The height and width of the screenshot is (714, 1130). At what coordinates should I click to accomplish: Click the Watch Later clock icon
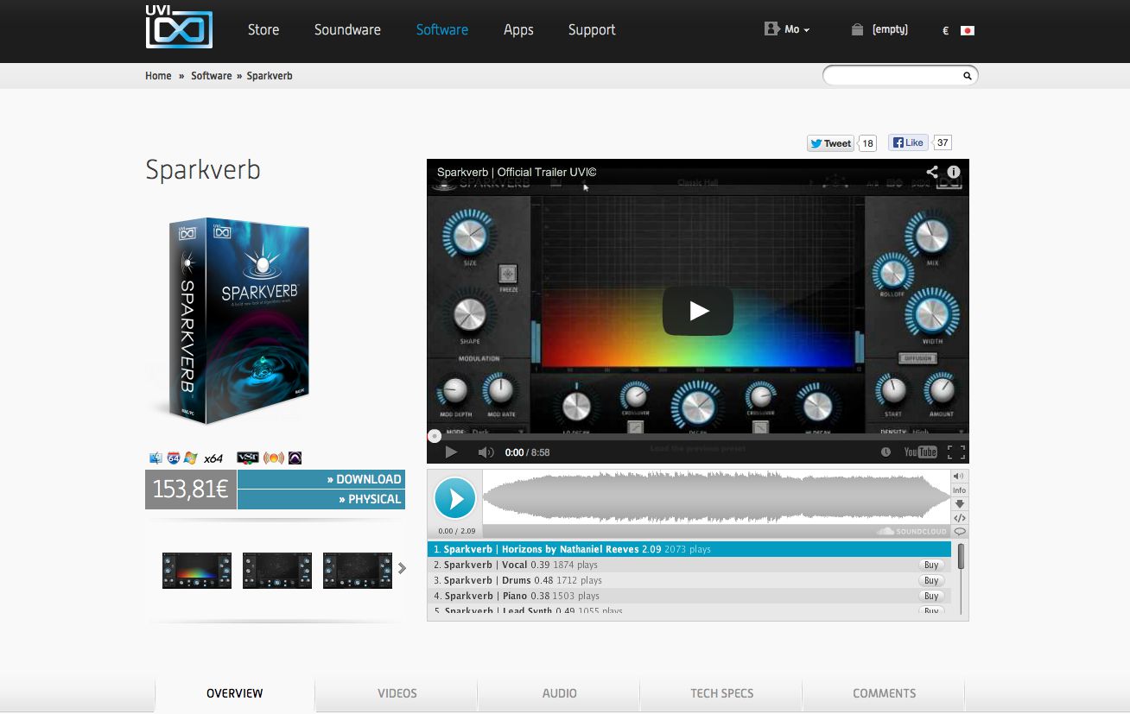886,452
